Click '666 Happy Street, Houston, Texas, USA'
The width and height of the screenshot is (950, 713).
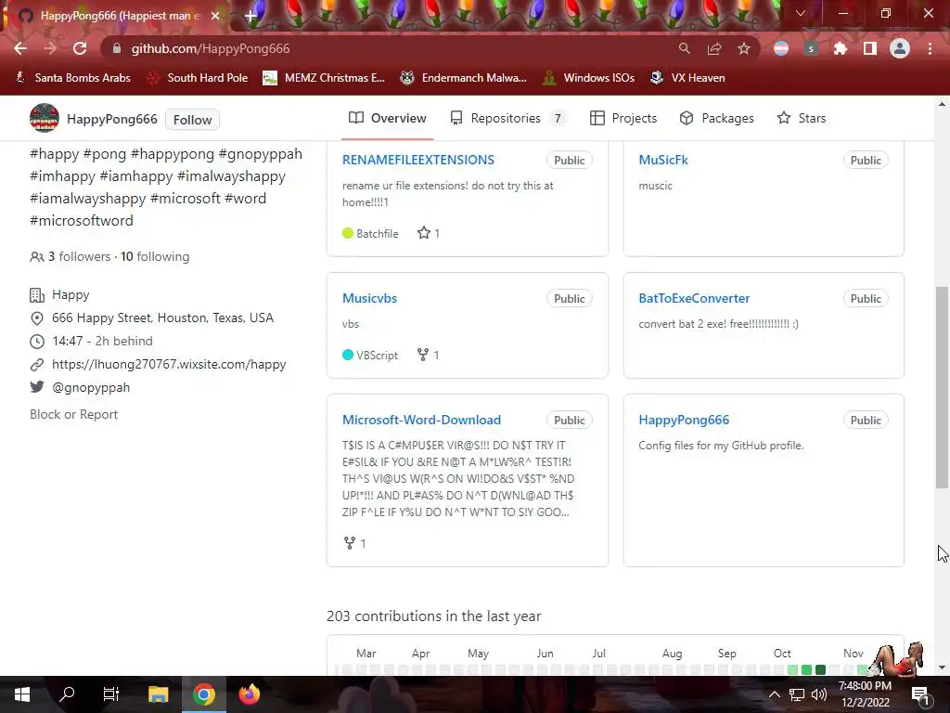point(162,318)
